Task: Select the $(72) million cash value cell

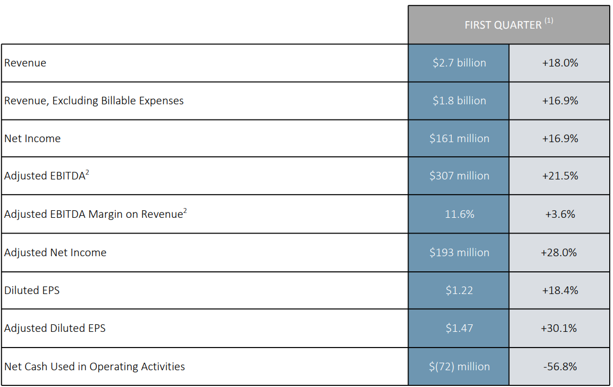Action: point(459,366)
